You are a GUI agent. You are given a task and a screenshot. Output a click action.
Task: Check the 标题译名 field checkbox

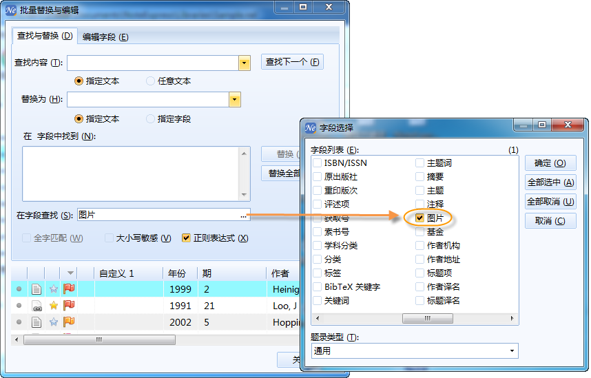click(x=420, y=300)
